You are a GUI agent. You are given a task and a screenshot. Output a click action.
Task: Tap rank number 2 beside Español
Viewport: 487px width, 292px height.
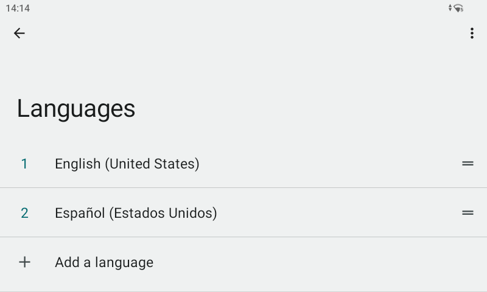(24, 213)
